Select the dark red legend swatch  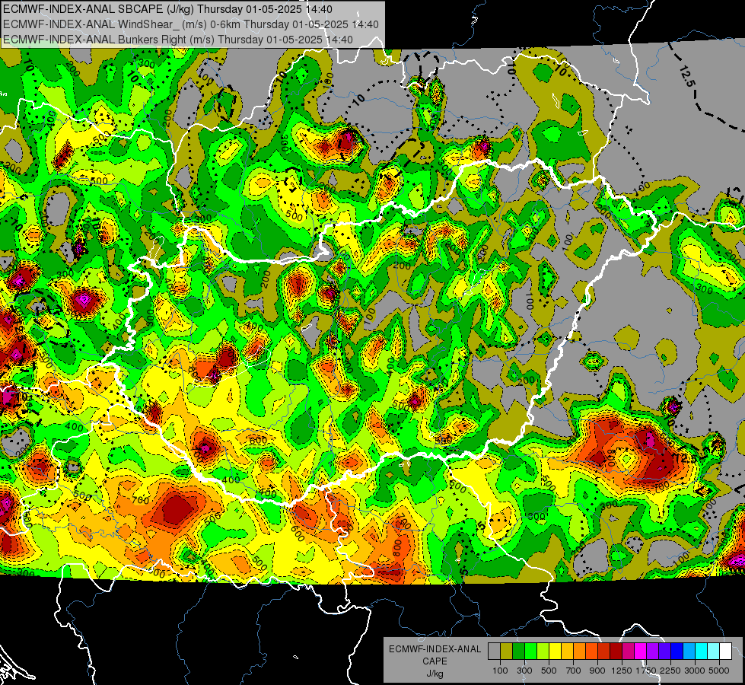click(x=616, y=652)
